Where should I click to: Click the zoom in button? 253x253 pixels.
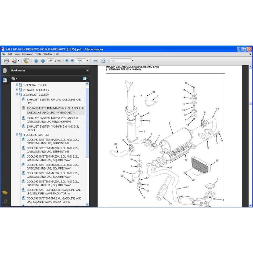[x=72, y=61]
